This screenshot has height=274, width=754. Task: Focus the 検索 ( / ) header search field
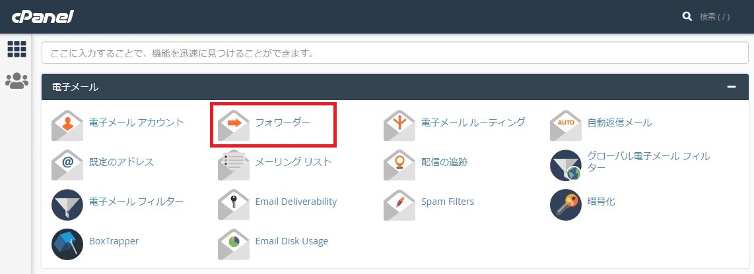pyautogui.click(x=714, y=16)
